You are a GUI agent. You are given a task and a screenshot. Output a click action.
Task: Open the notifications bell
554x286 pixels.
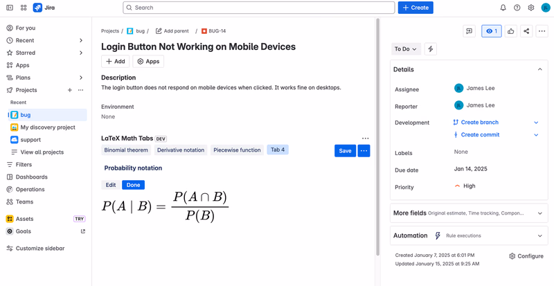coord(503,8)
